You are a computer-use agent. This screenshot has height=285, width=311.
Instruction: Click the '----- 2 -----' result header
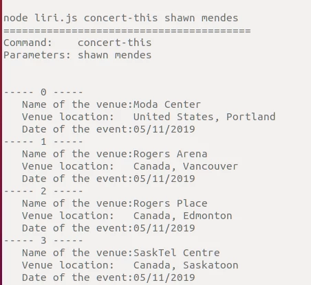pyautogui.click(x=43, y=191)
